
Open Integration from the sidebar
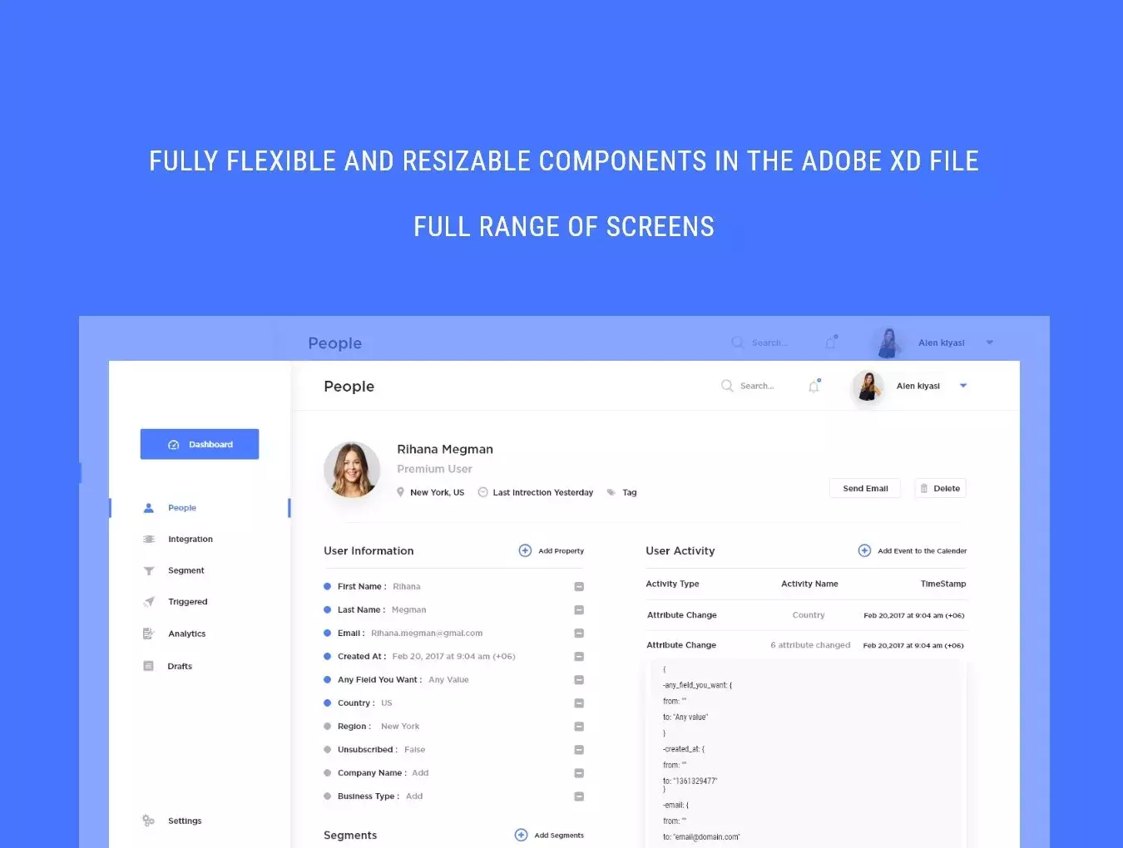pyautogui.click(x=190, y=540)
